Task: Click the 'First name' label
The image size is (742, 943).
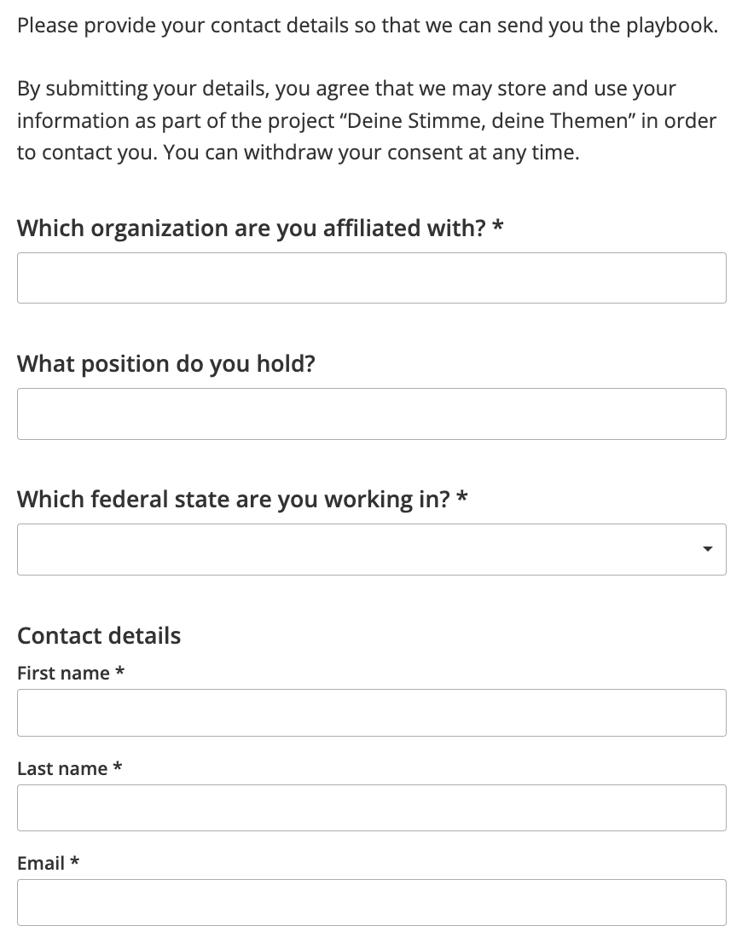Action: click(63, 674)
